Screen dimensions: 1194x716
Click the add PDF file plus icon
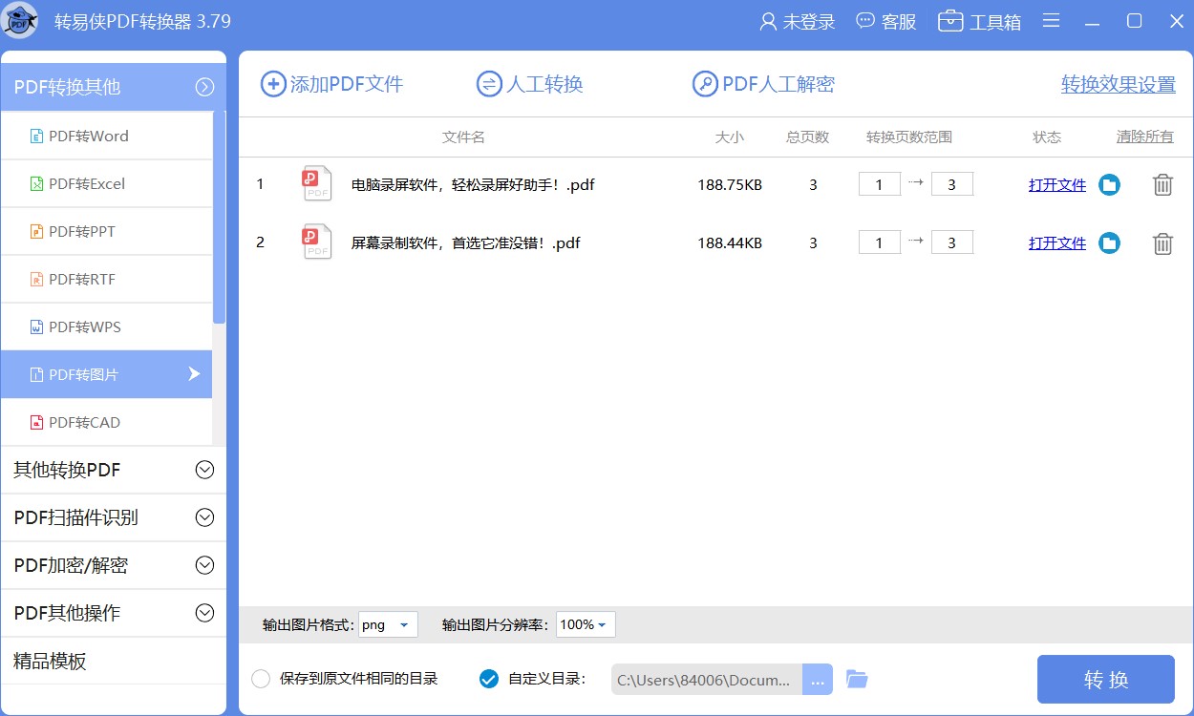click(273, 84)
